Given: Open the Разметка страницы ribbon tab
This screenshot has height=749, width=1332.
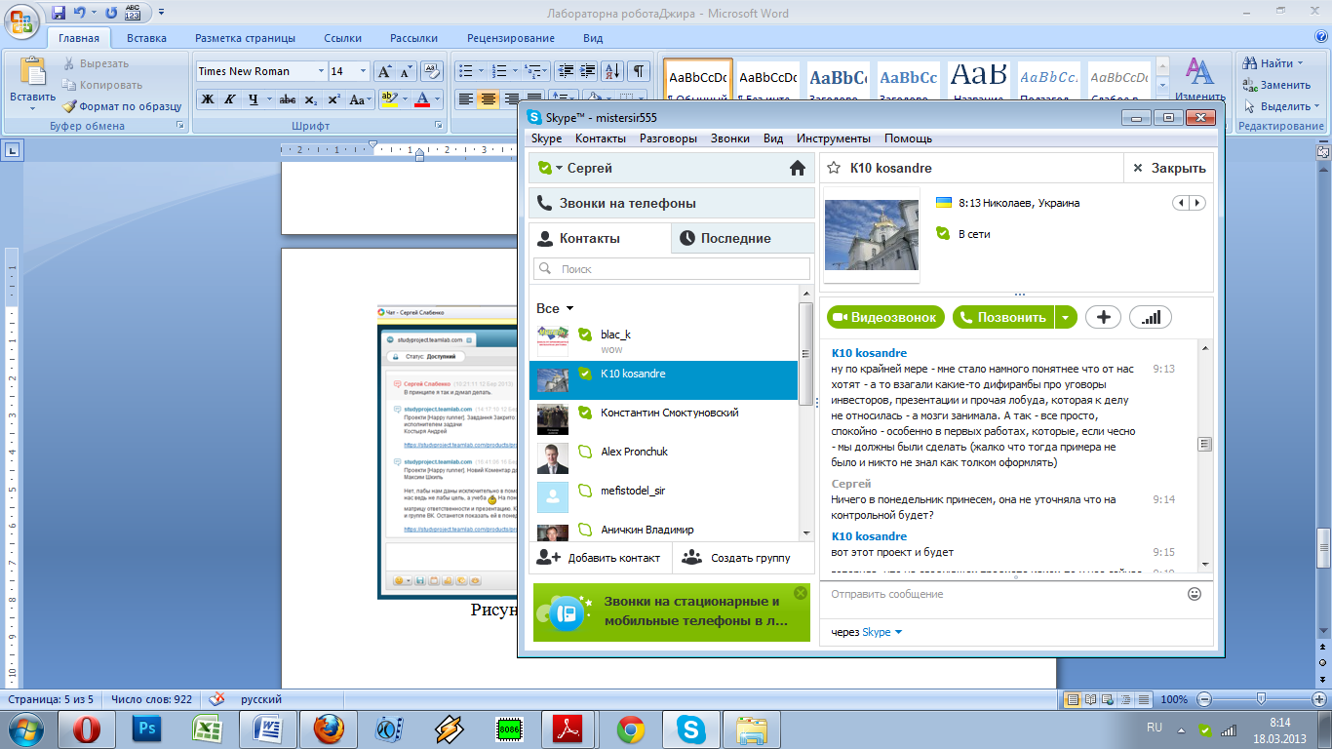Looking at the screenshot, I should pos(245,38).
